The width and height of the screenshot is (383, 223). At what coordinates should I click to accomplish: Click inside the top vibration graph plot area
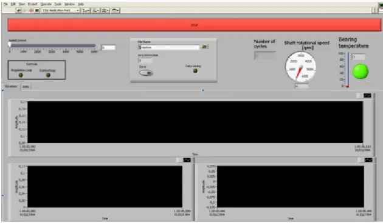195,122
